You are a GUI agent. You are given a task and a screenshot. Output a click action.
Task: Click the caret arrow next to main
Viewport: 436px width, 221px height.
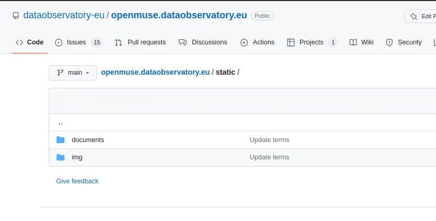pos(88,73)
